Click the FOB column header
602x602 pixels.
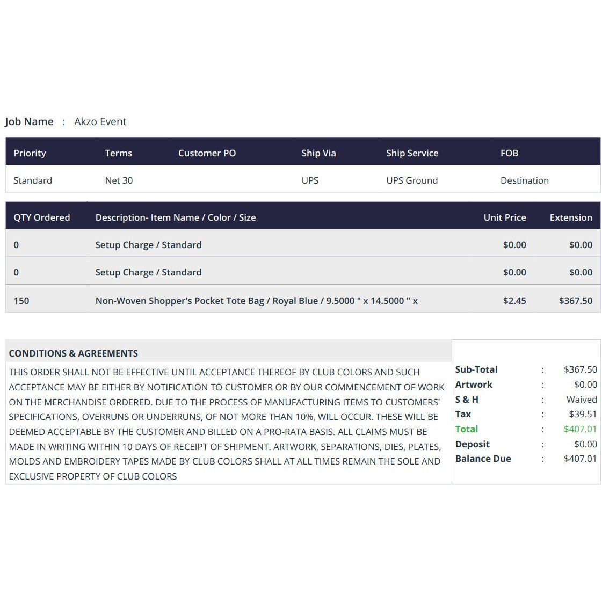[510, 153]
